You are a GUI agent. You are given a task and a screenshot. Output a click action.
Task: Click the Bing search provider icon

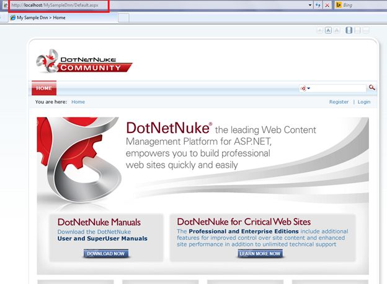339,5
